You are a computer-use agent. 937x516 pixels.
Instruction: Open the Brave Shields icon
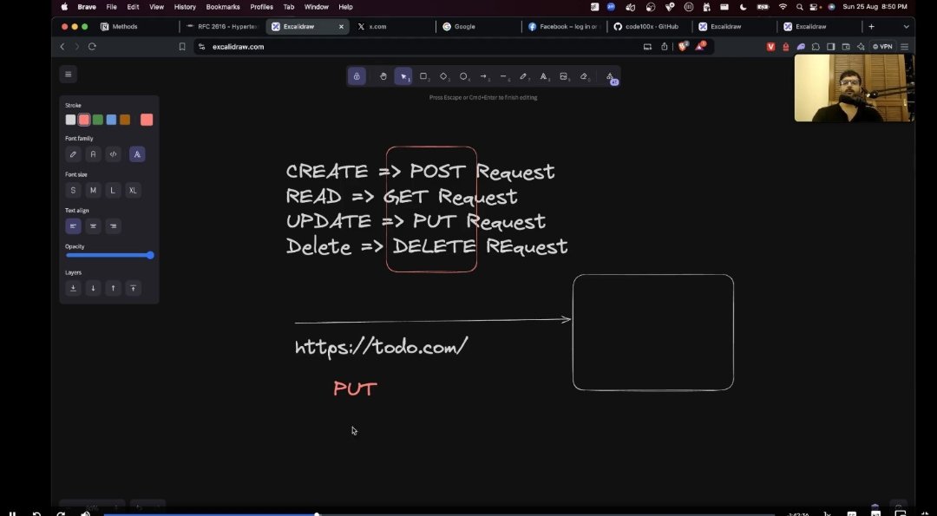coord(683,46)
